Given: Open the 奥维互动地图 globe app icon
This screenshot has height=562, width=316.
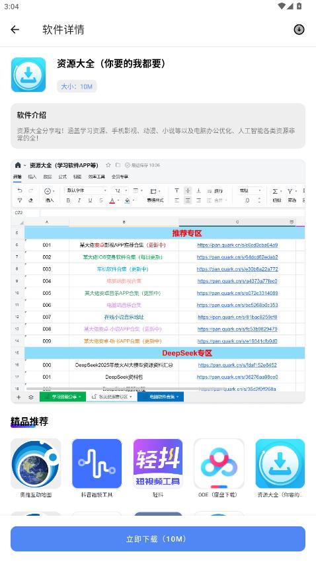Looking at the screenshot, I should pyautogui.click(x=36, y=463).
